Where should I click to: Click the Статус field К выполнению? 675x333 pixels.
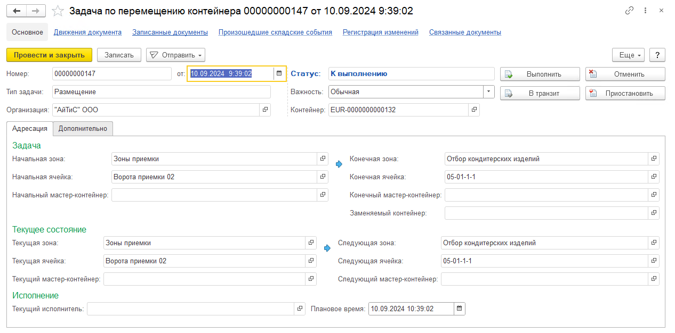tap(412, 73)
